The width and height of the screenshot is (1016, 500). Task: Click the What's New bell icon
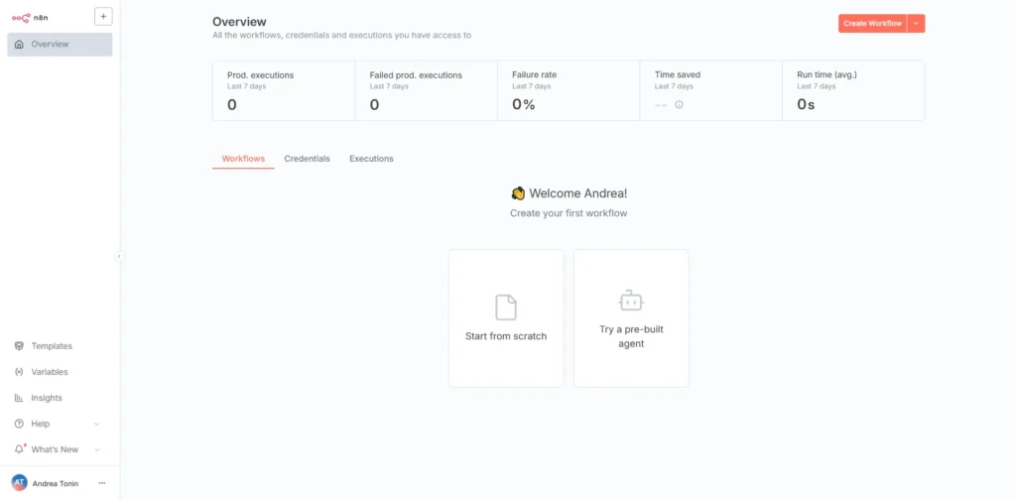[19, 449]
